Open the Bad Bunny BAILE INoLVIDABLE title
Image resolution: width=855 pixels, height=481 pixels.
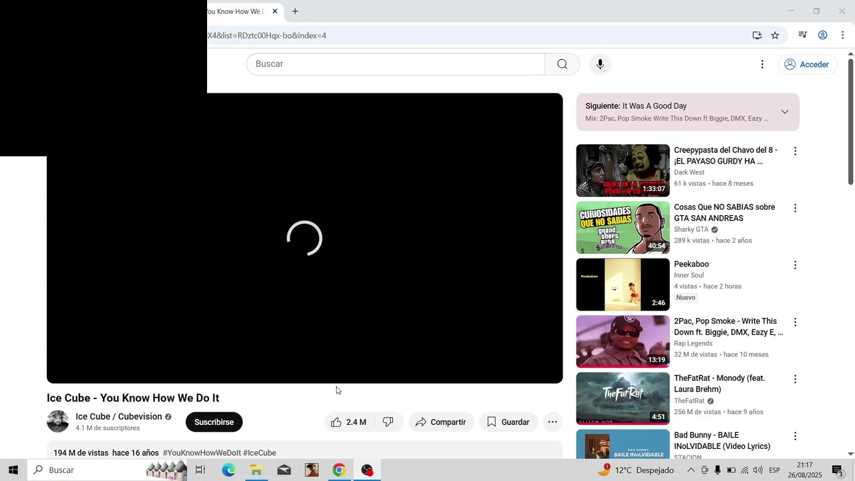722,440
